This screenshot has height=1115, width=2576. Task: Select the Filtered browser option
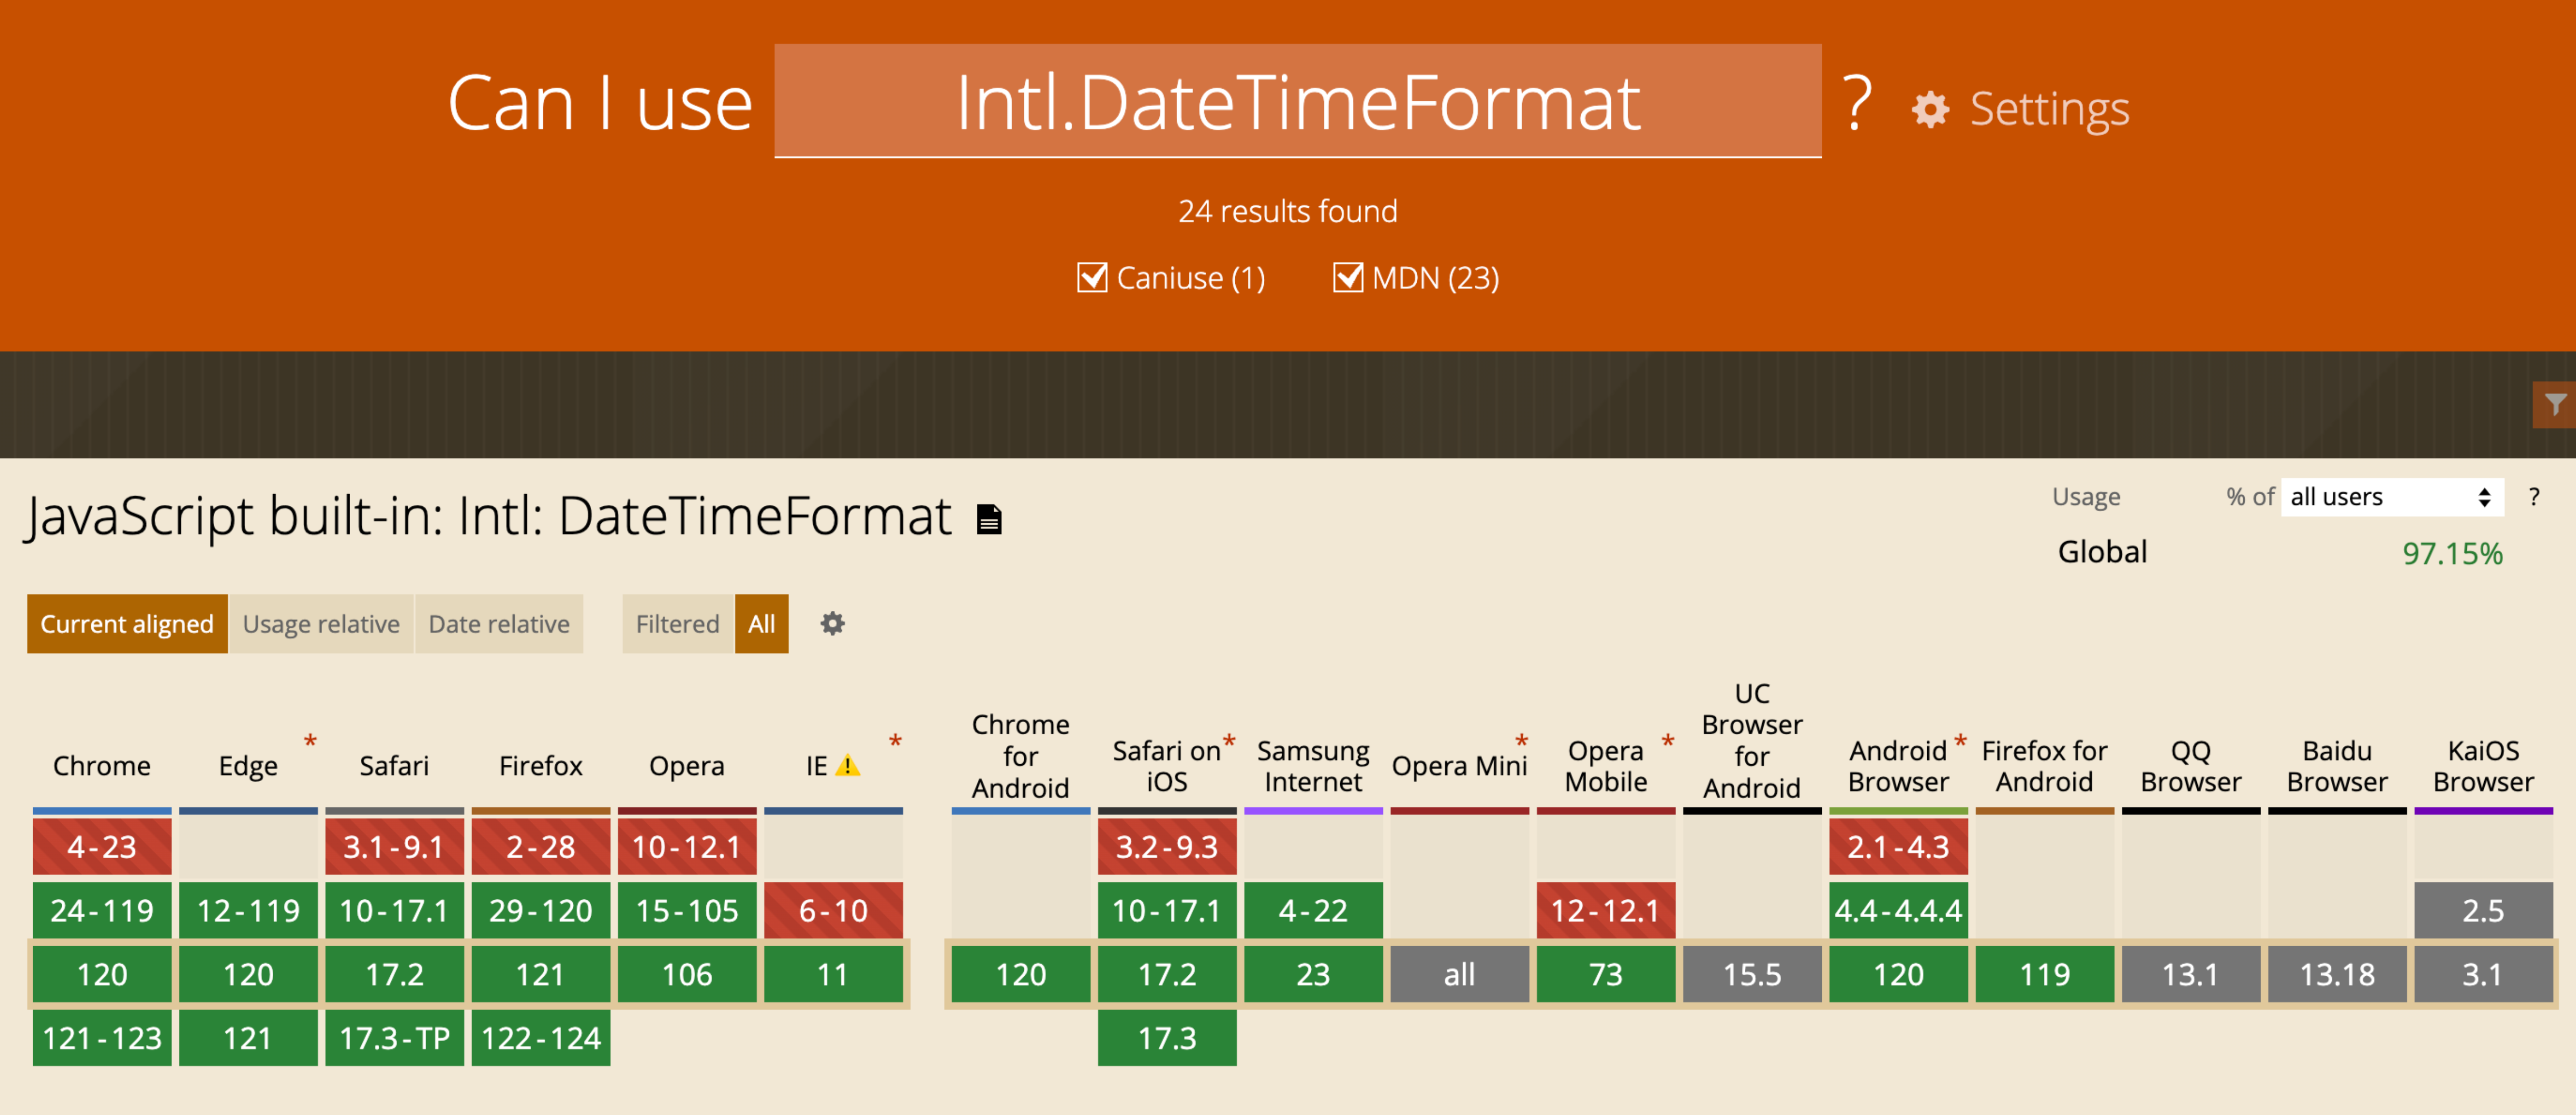coord(678,624)
